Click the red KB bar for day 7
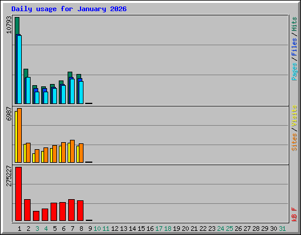This screenshot has height=235, width=301. (71, 210)
